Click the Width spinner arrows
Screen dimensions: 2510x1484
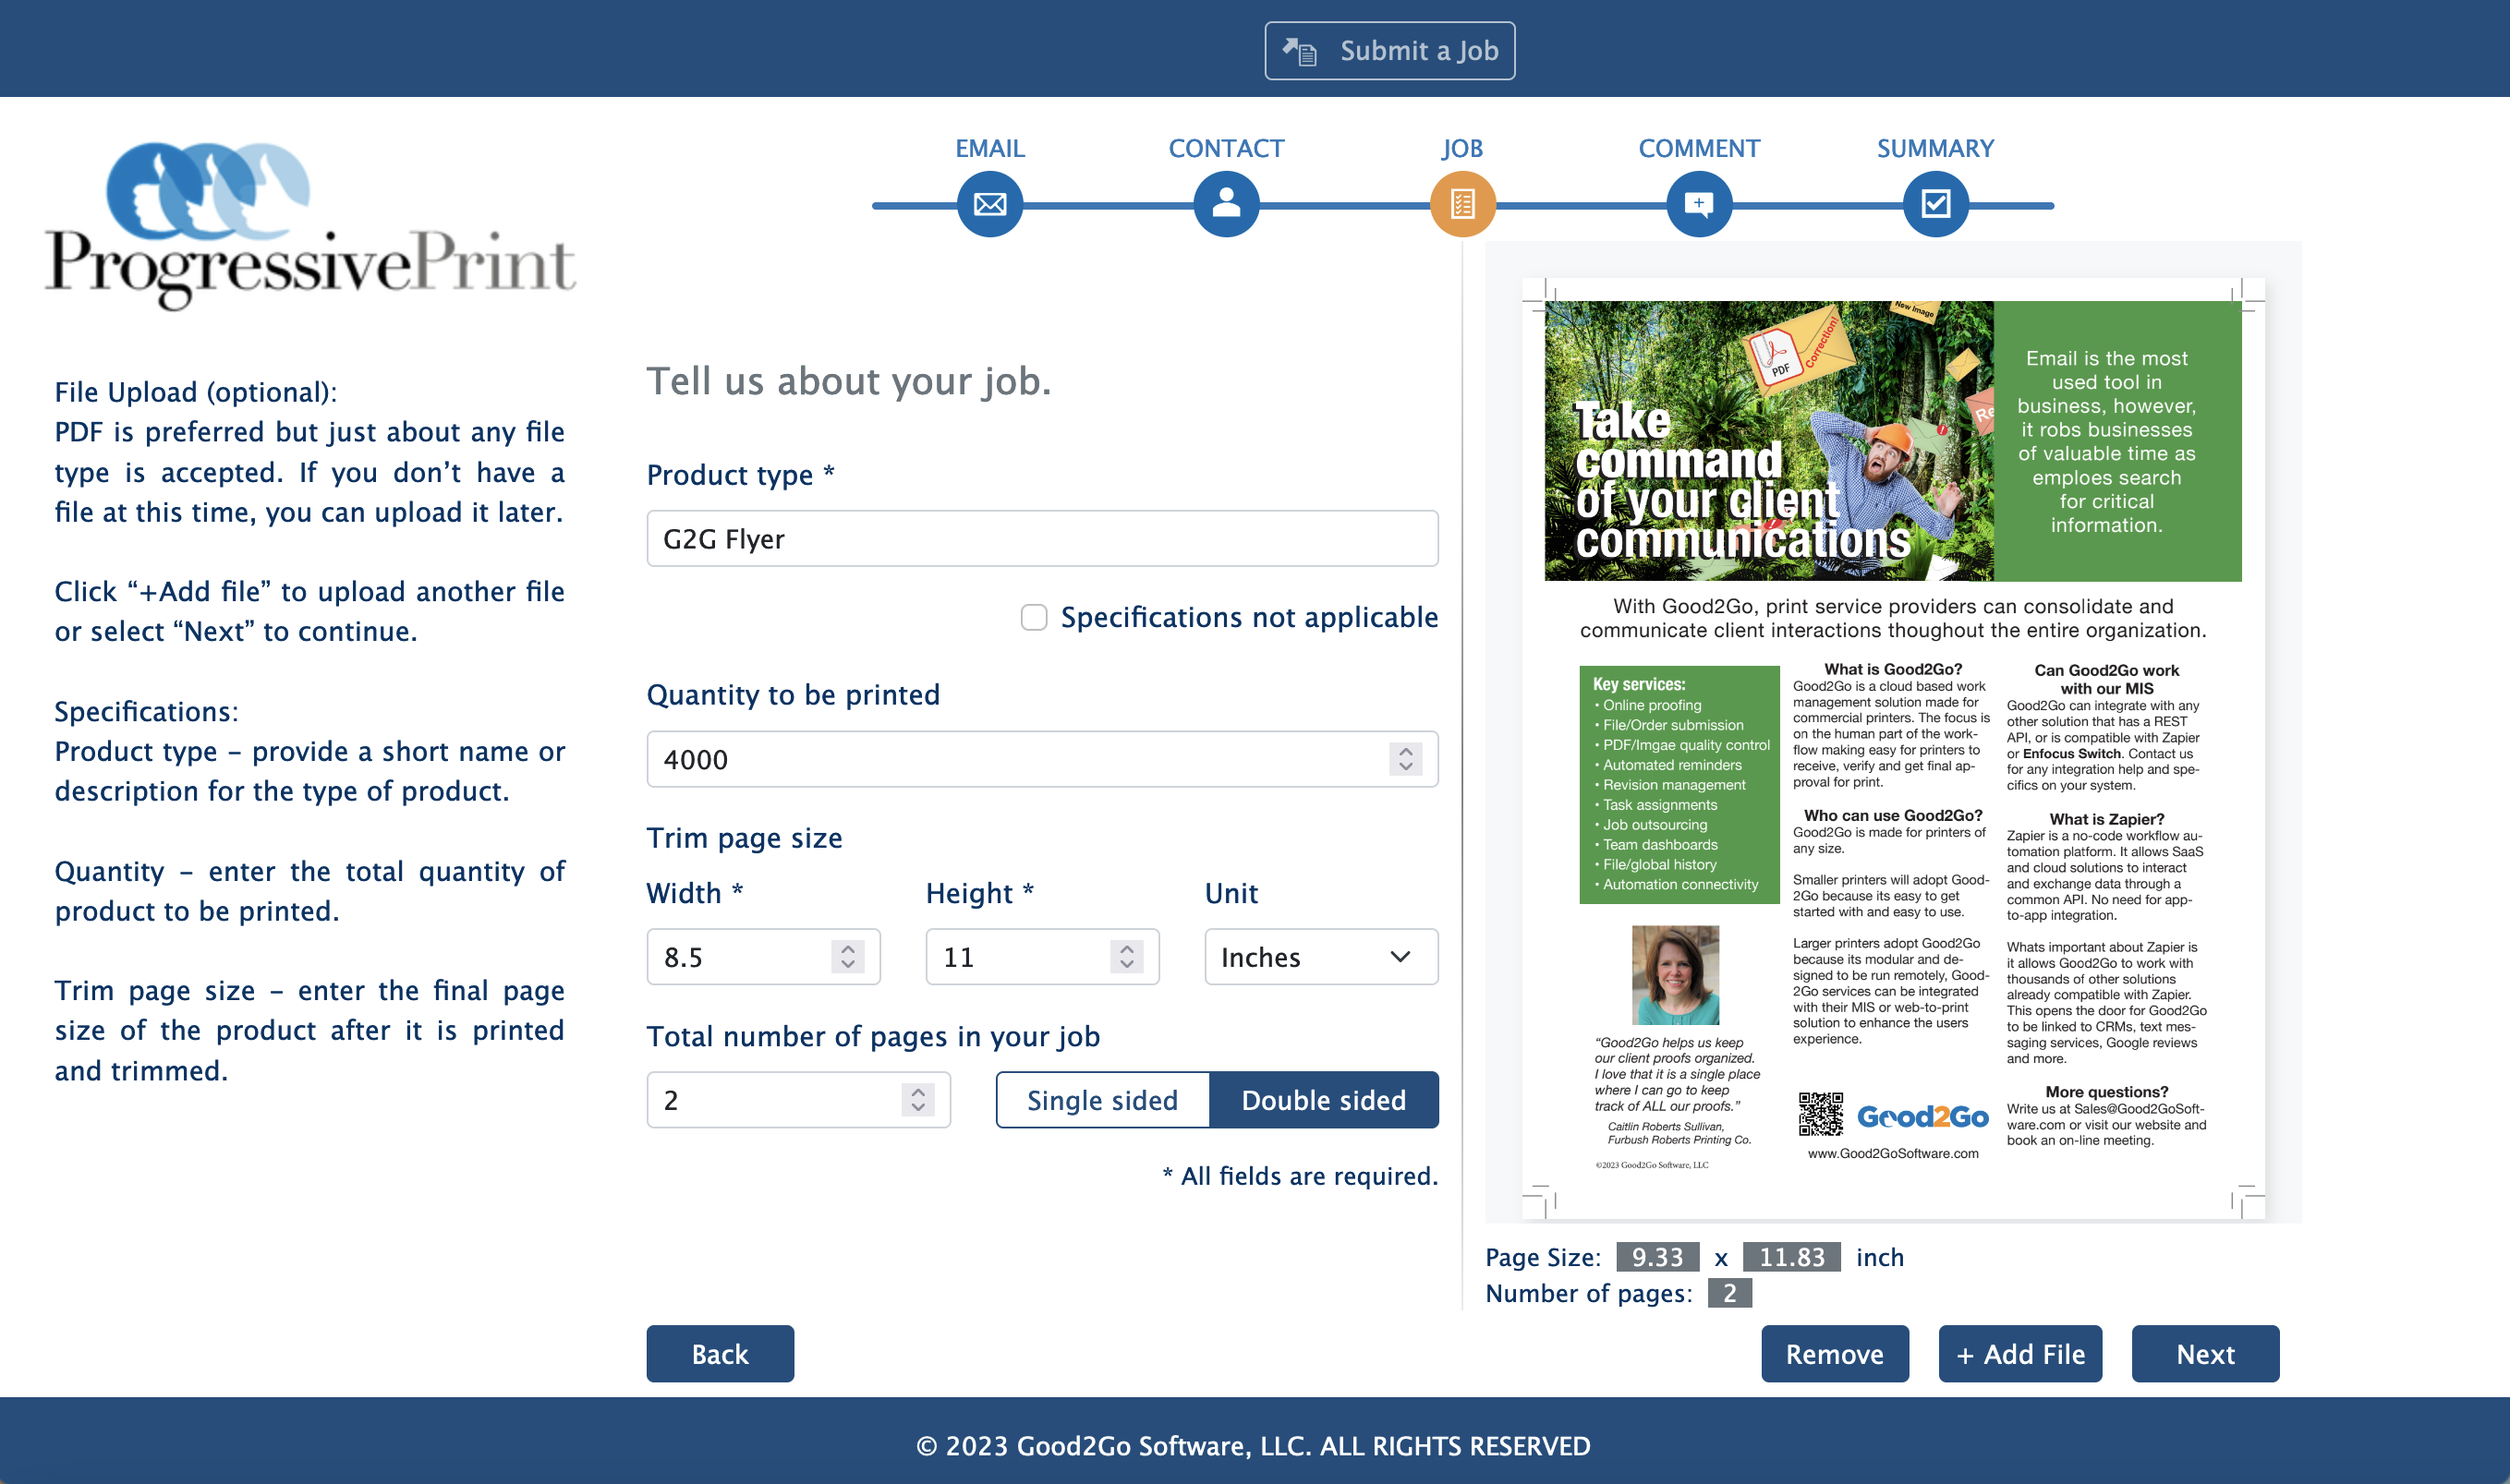pos(846,957)
